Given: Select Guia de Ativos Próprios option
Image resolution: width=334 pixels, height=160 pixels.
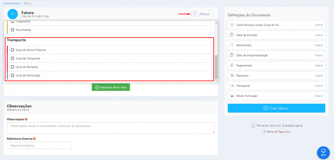Looking at the screenshot, I should point(13,50).
